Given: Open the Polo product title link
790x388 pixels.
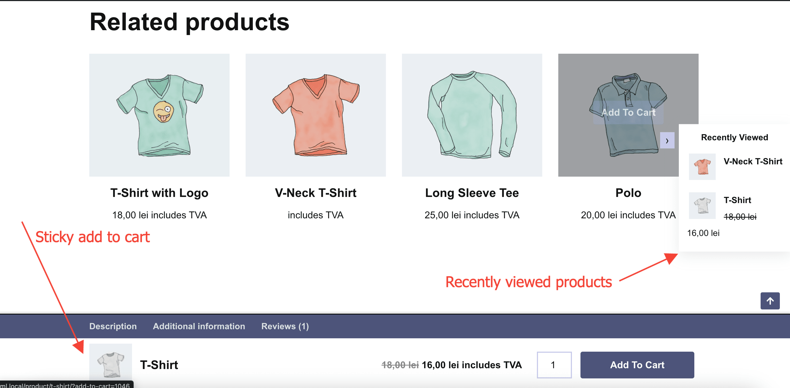Looking at the screenshot, I should point(628,193).
